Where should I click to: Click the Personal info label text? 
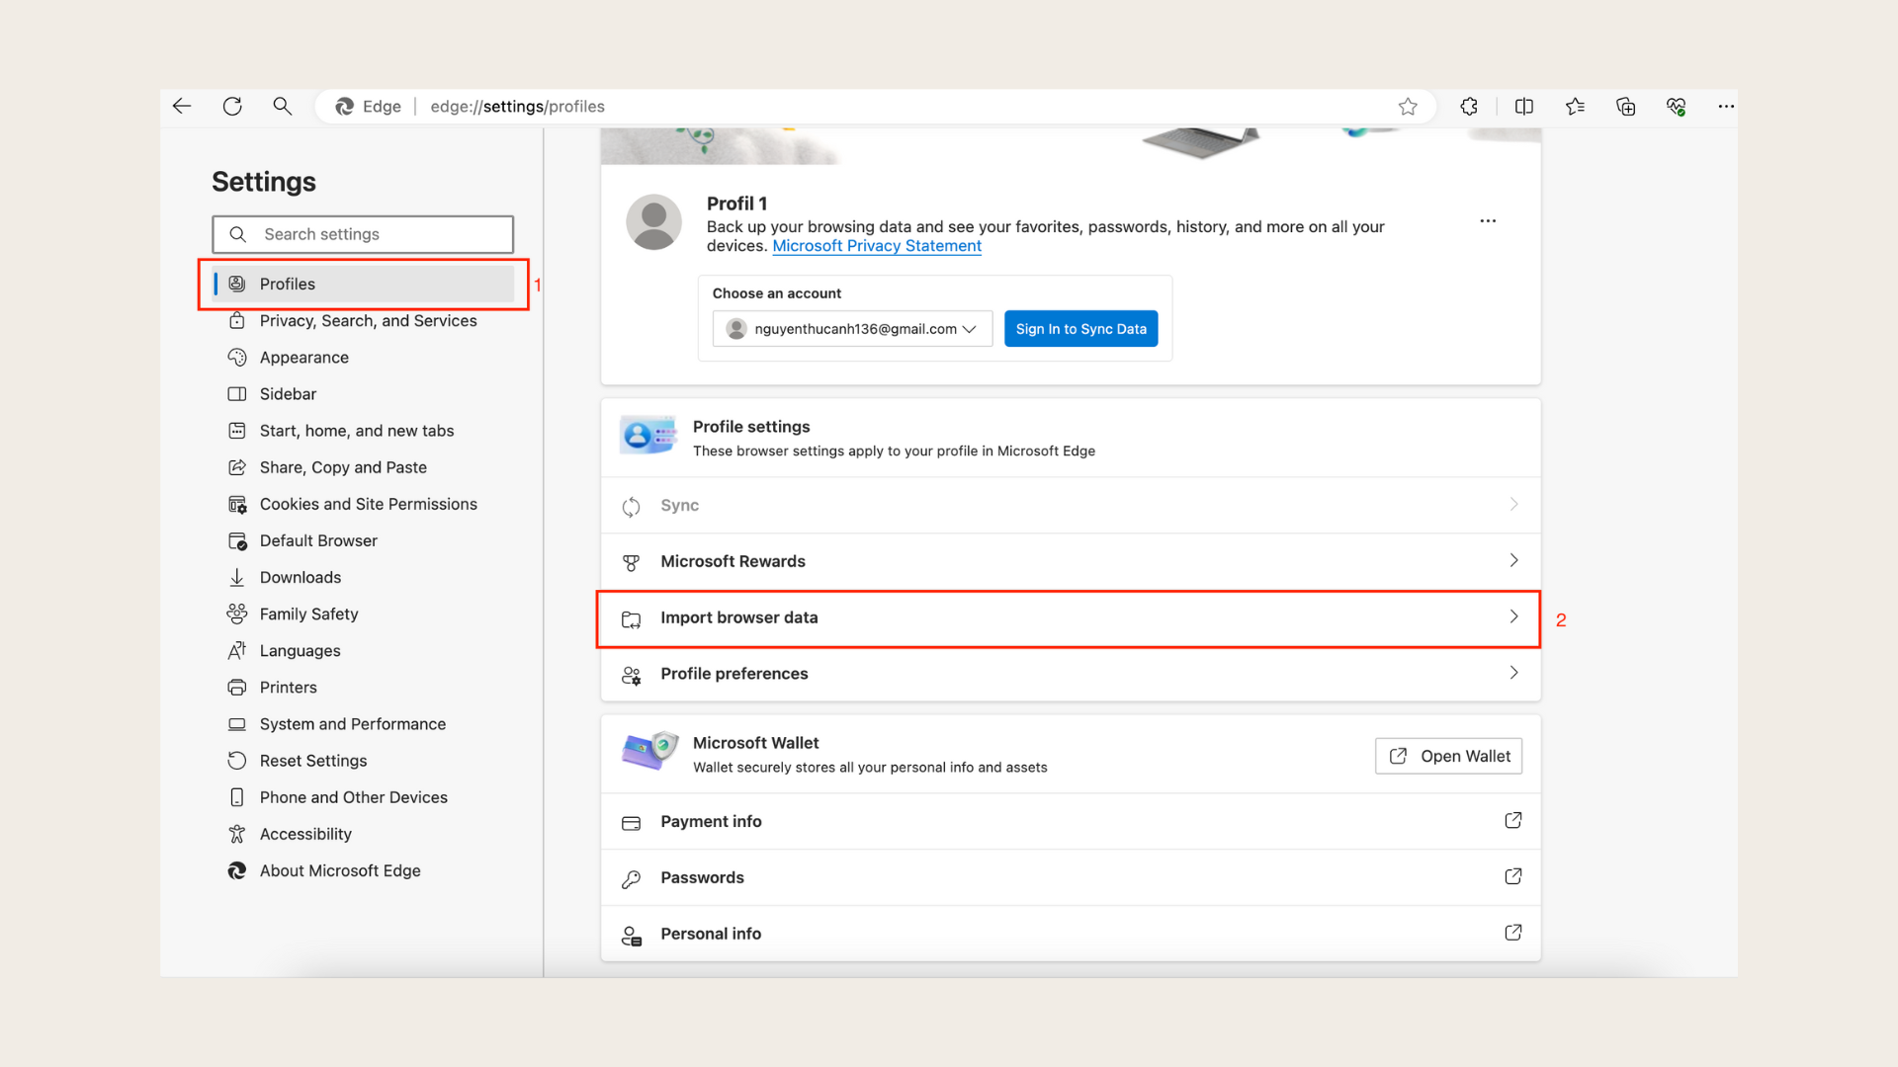(x=711, y=935)
